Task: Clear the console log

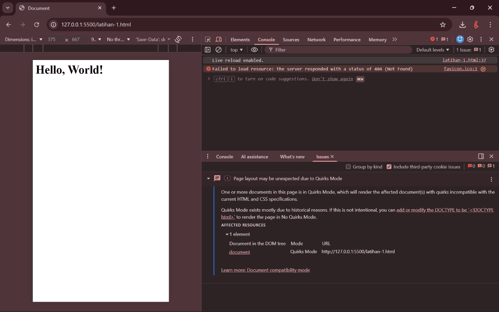Action: (x=218, y=50)
